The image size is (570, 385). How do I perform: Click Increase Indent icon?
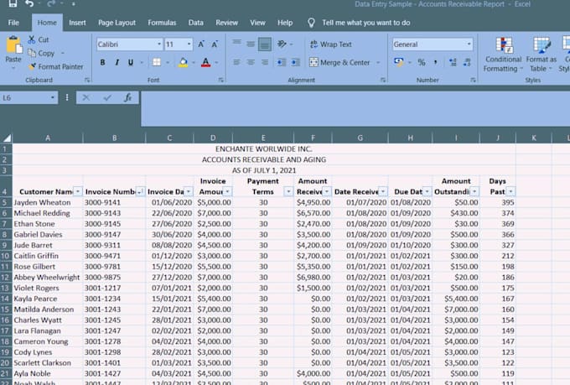(296, 63)
